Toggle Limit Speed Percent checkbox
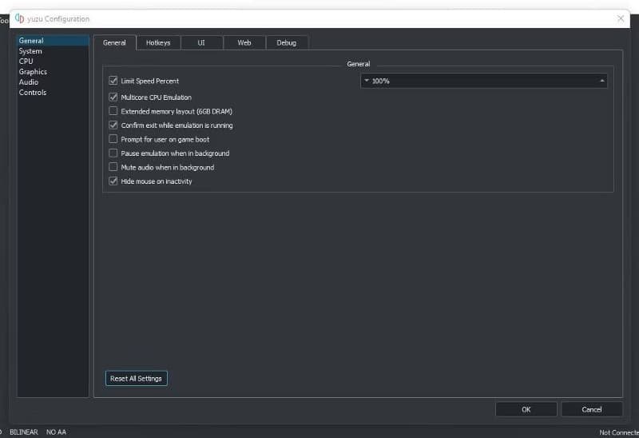The height and width of the screenshot is (438, 639). tap(113, 81)
